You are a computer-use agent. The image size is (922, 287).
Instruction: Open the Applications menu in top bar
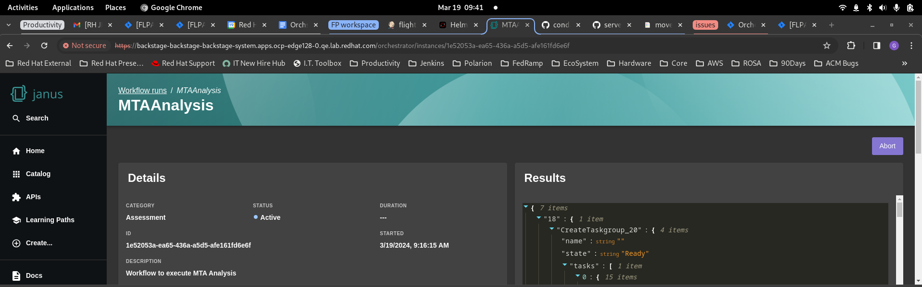73,8
